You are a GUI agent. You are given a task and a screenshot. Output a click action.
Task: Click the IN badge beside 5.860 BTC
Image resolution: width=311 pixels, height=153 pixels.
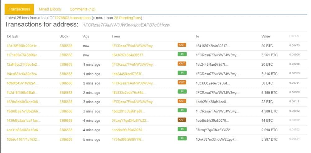coord(182,91)
